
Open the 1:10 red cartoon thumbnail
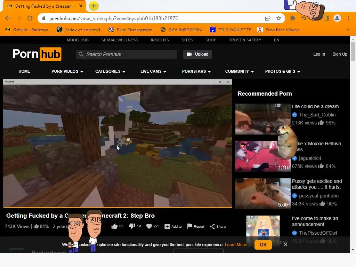[263, 156]
